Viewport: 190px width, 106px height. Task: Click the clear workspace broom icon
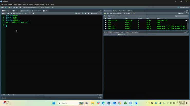134,14
